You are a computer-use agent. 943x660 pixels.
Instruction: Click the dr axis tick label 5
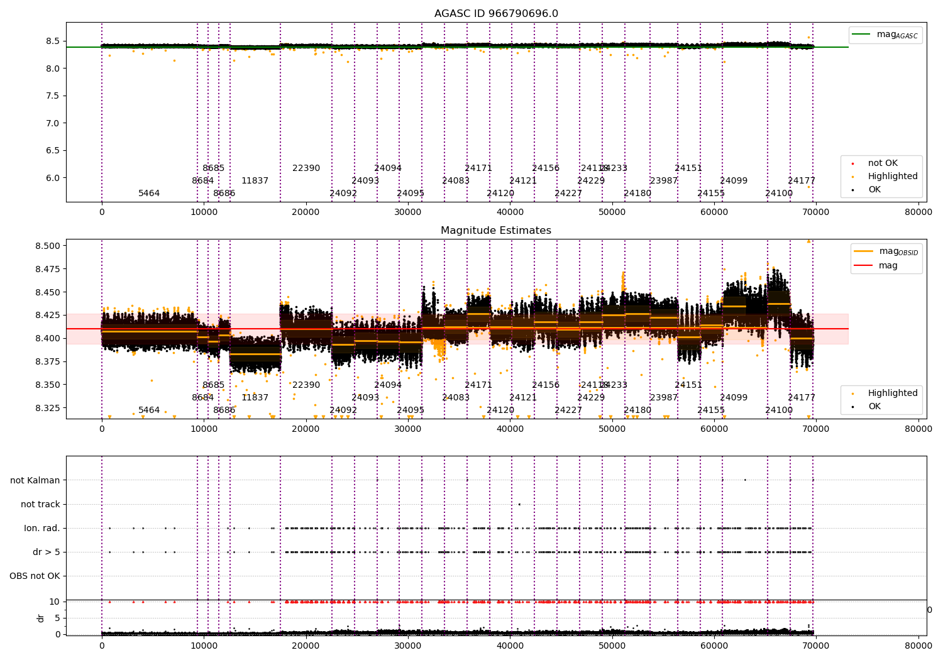point(57,618)
